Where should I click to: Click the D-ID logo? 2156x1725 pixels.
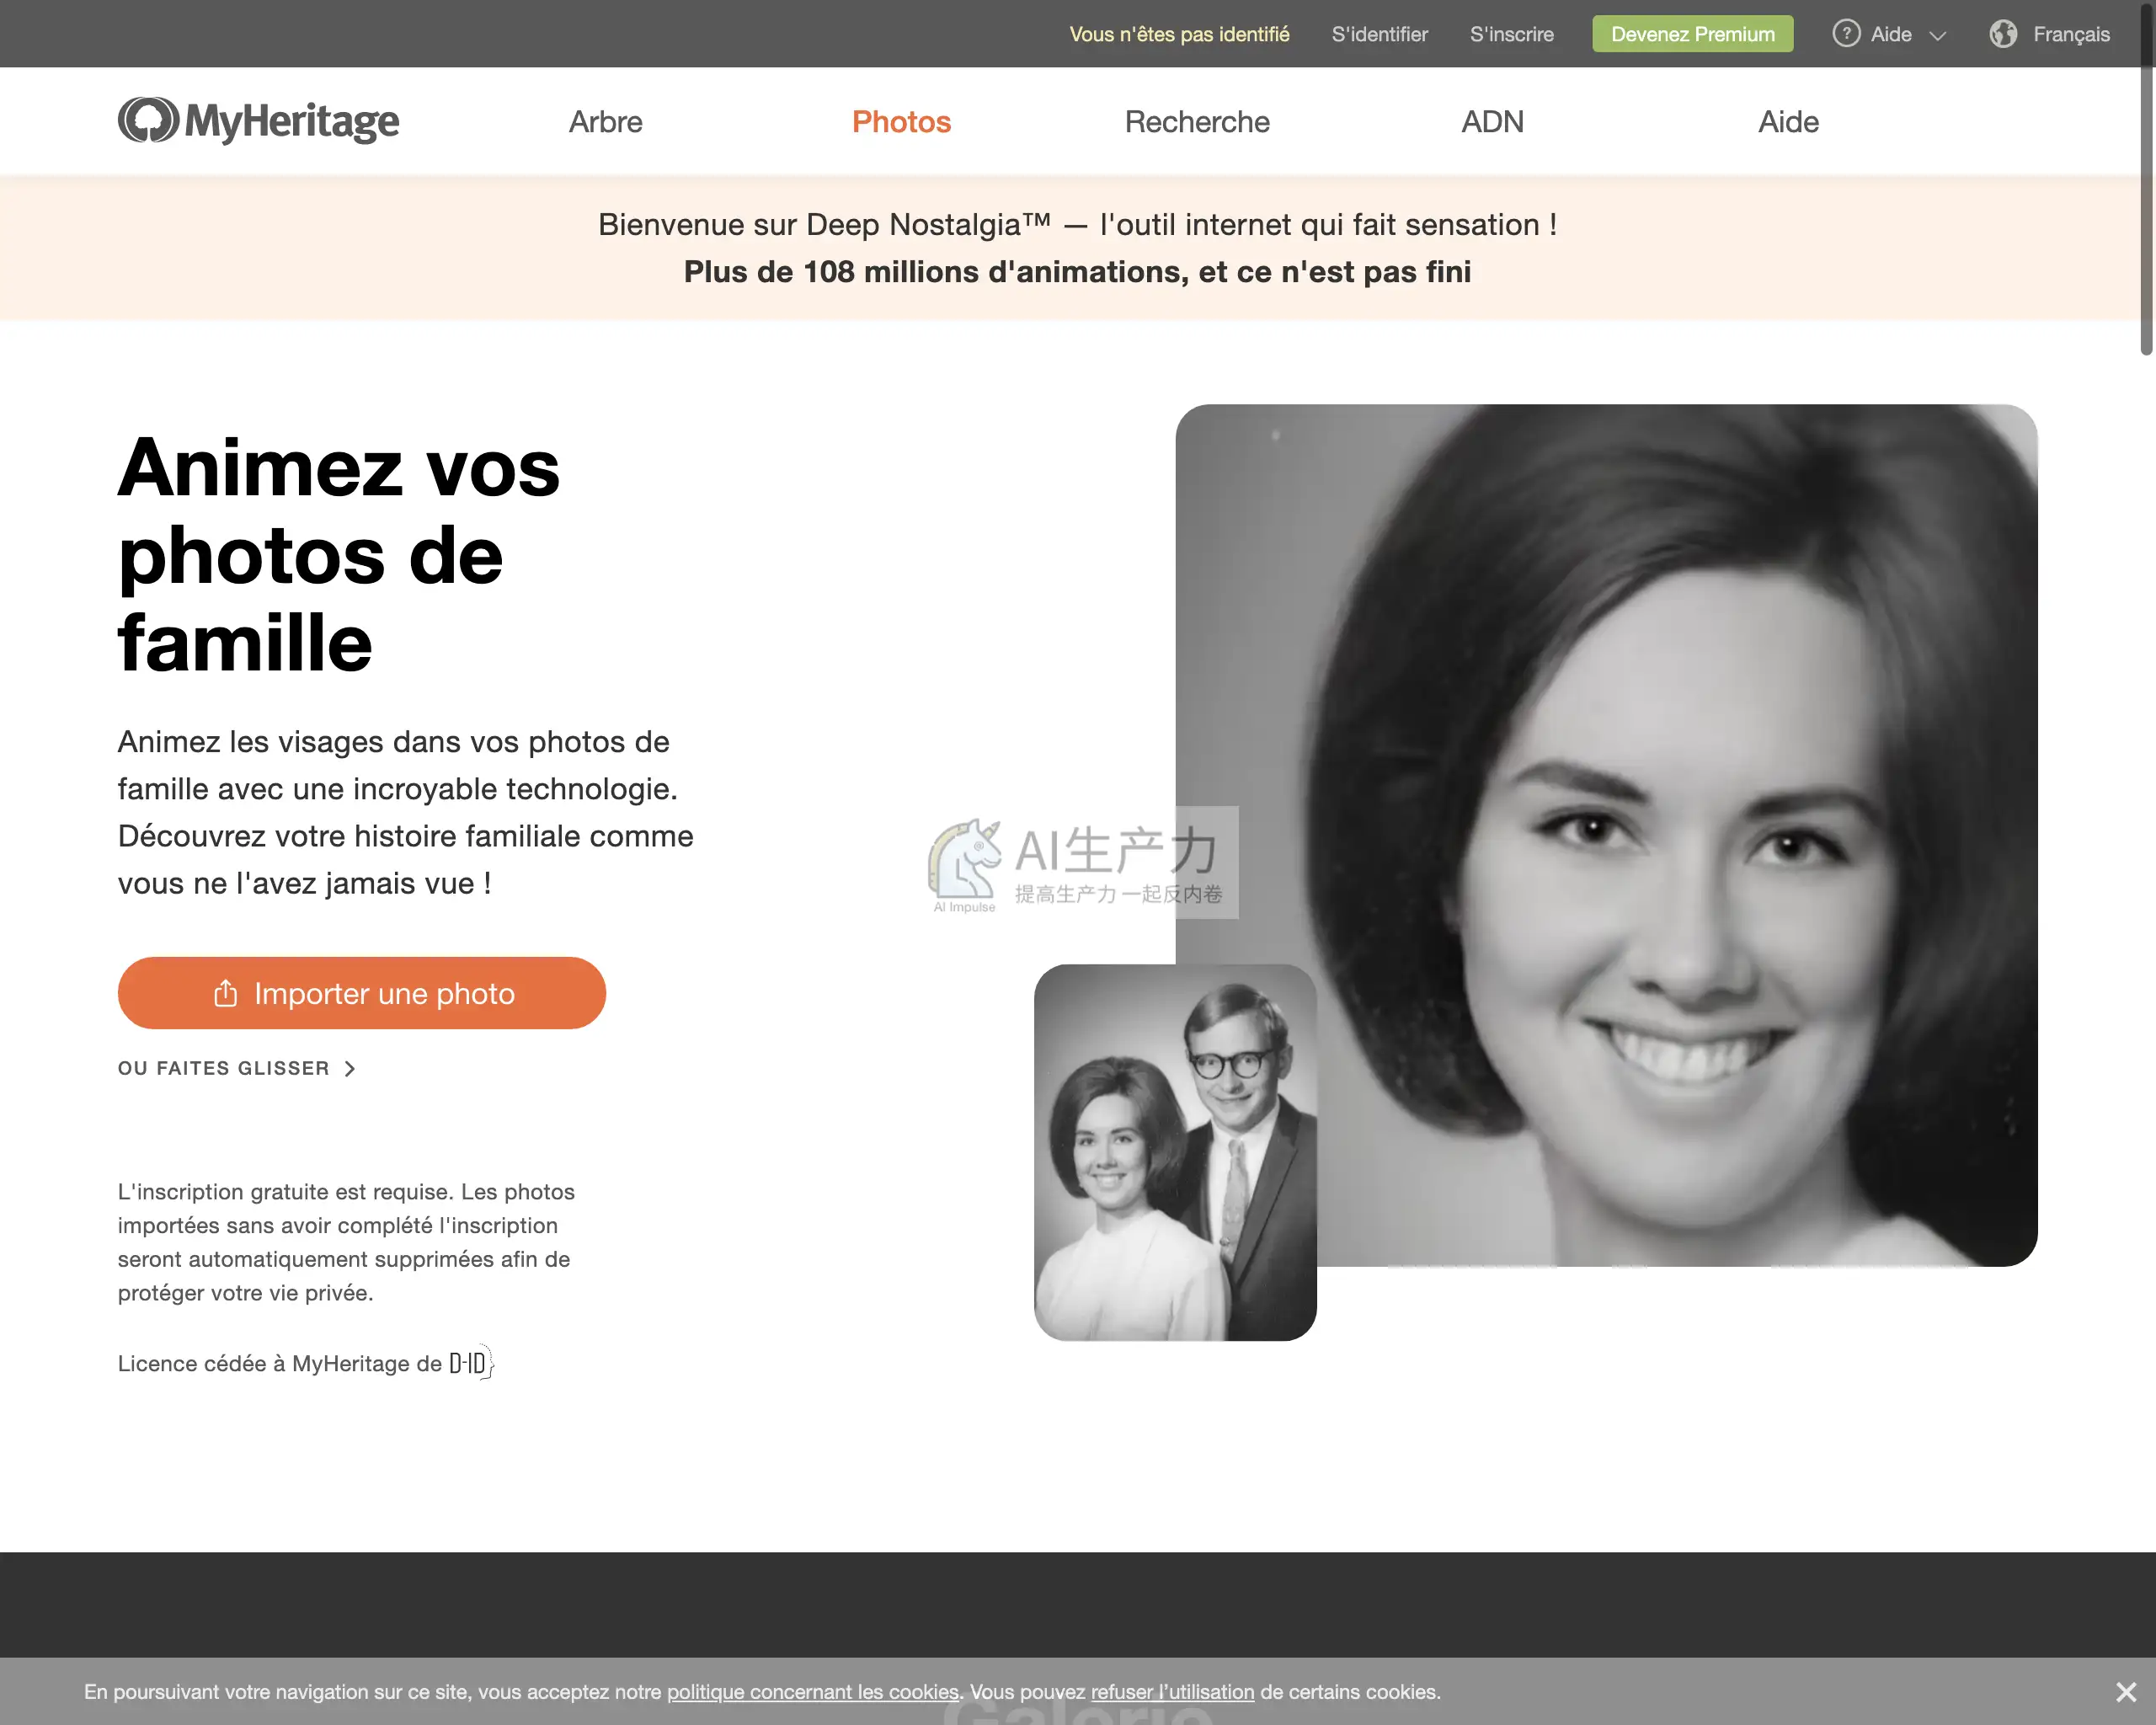click(471, 1363)
